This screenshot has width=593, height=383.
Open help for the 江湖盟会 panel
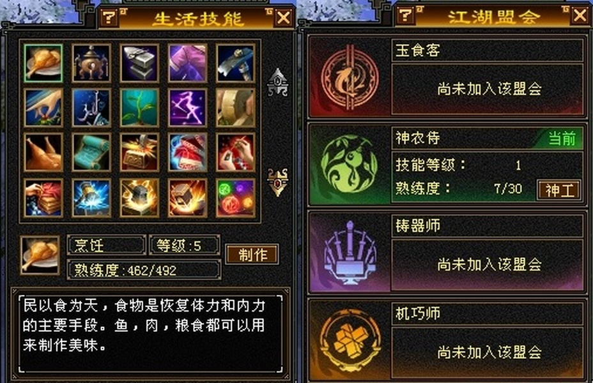coord(406,15)
